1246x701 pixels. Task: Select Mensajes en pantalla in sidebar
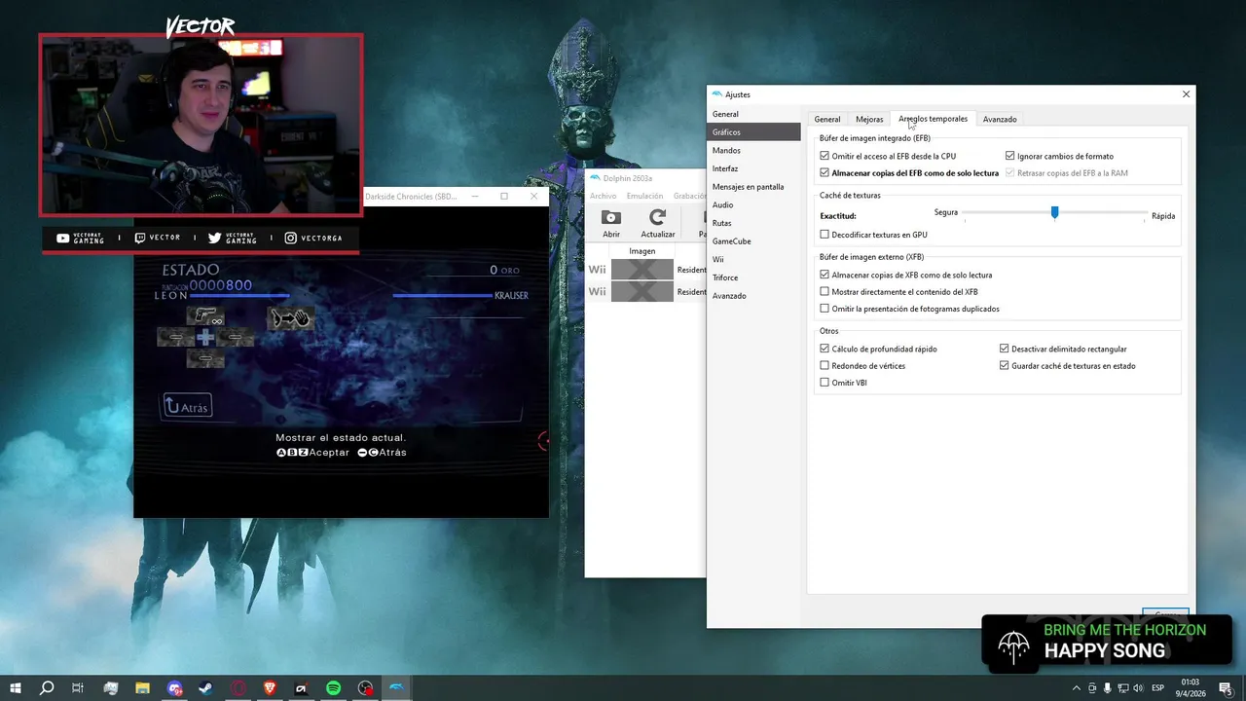click(753, 187)
